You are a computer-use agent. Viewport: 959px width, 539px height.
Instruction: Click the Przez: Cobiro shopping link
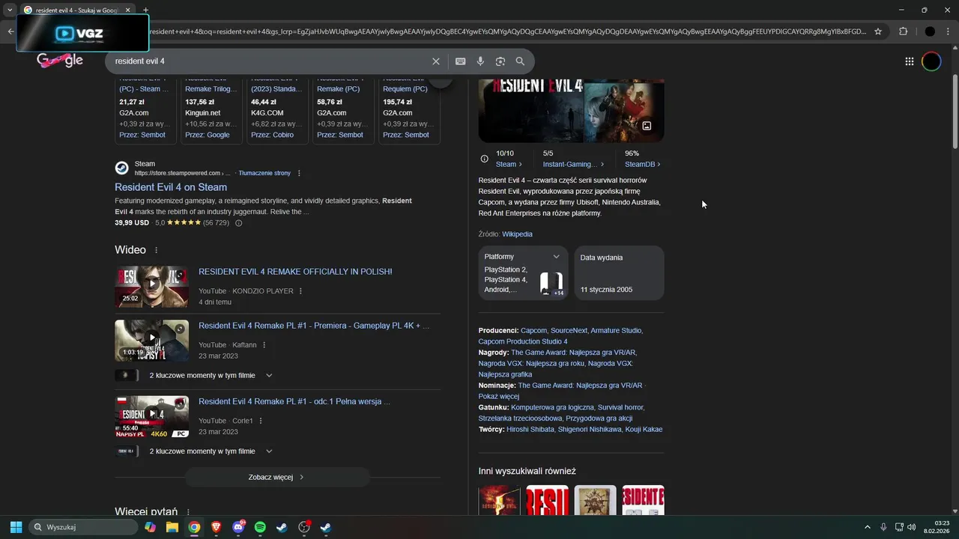tap(273, 135)
